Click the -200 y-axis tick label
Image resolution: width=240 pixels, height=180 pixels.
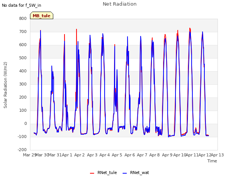coord(22,150)
